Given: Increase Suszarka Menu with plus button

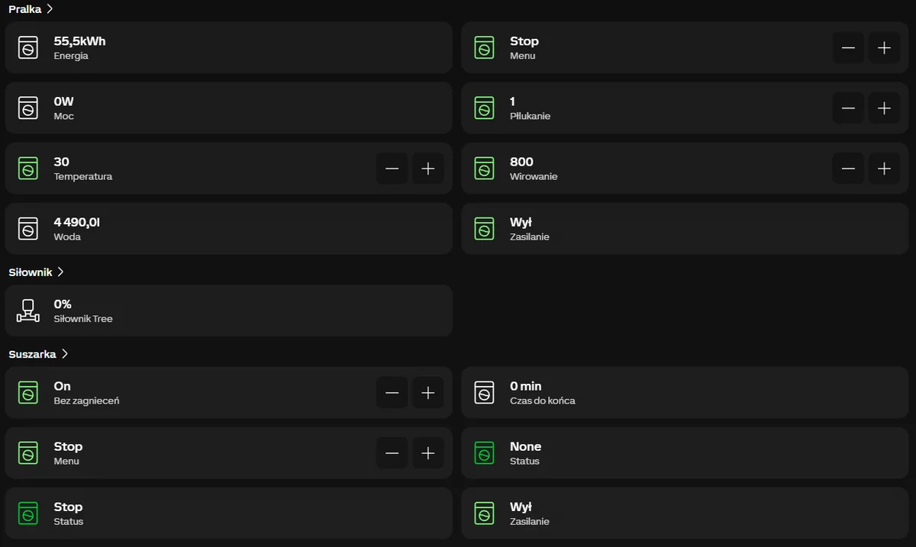Looking at the screenshot, I should coord(428,453).
